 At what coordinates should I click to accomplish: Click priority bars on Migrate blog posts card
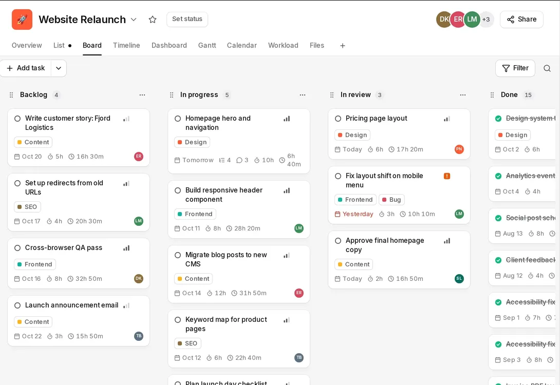[287, 256]
